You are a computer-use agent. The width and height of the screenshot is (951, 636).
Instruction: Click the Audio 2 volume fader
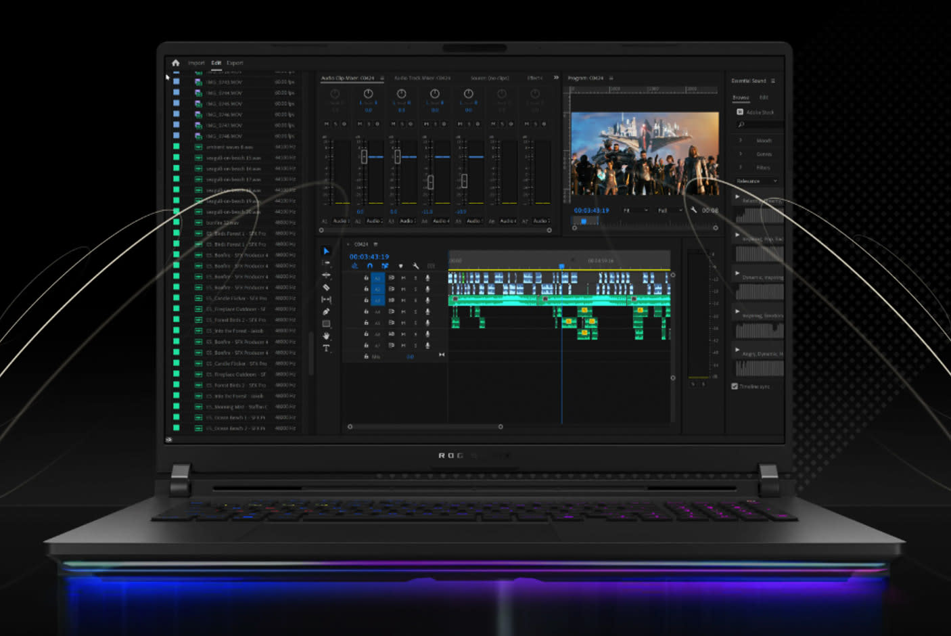click(x=364, y=156)
